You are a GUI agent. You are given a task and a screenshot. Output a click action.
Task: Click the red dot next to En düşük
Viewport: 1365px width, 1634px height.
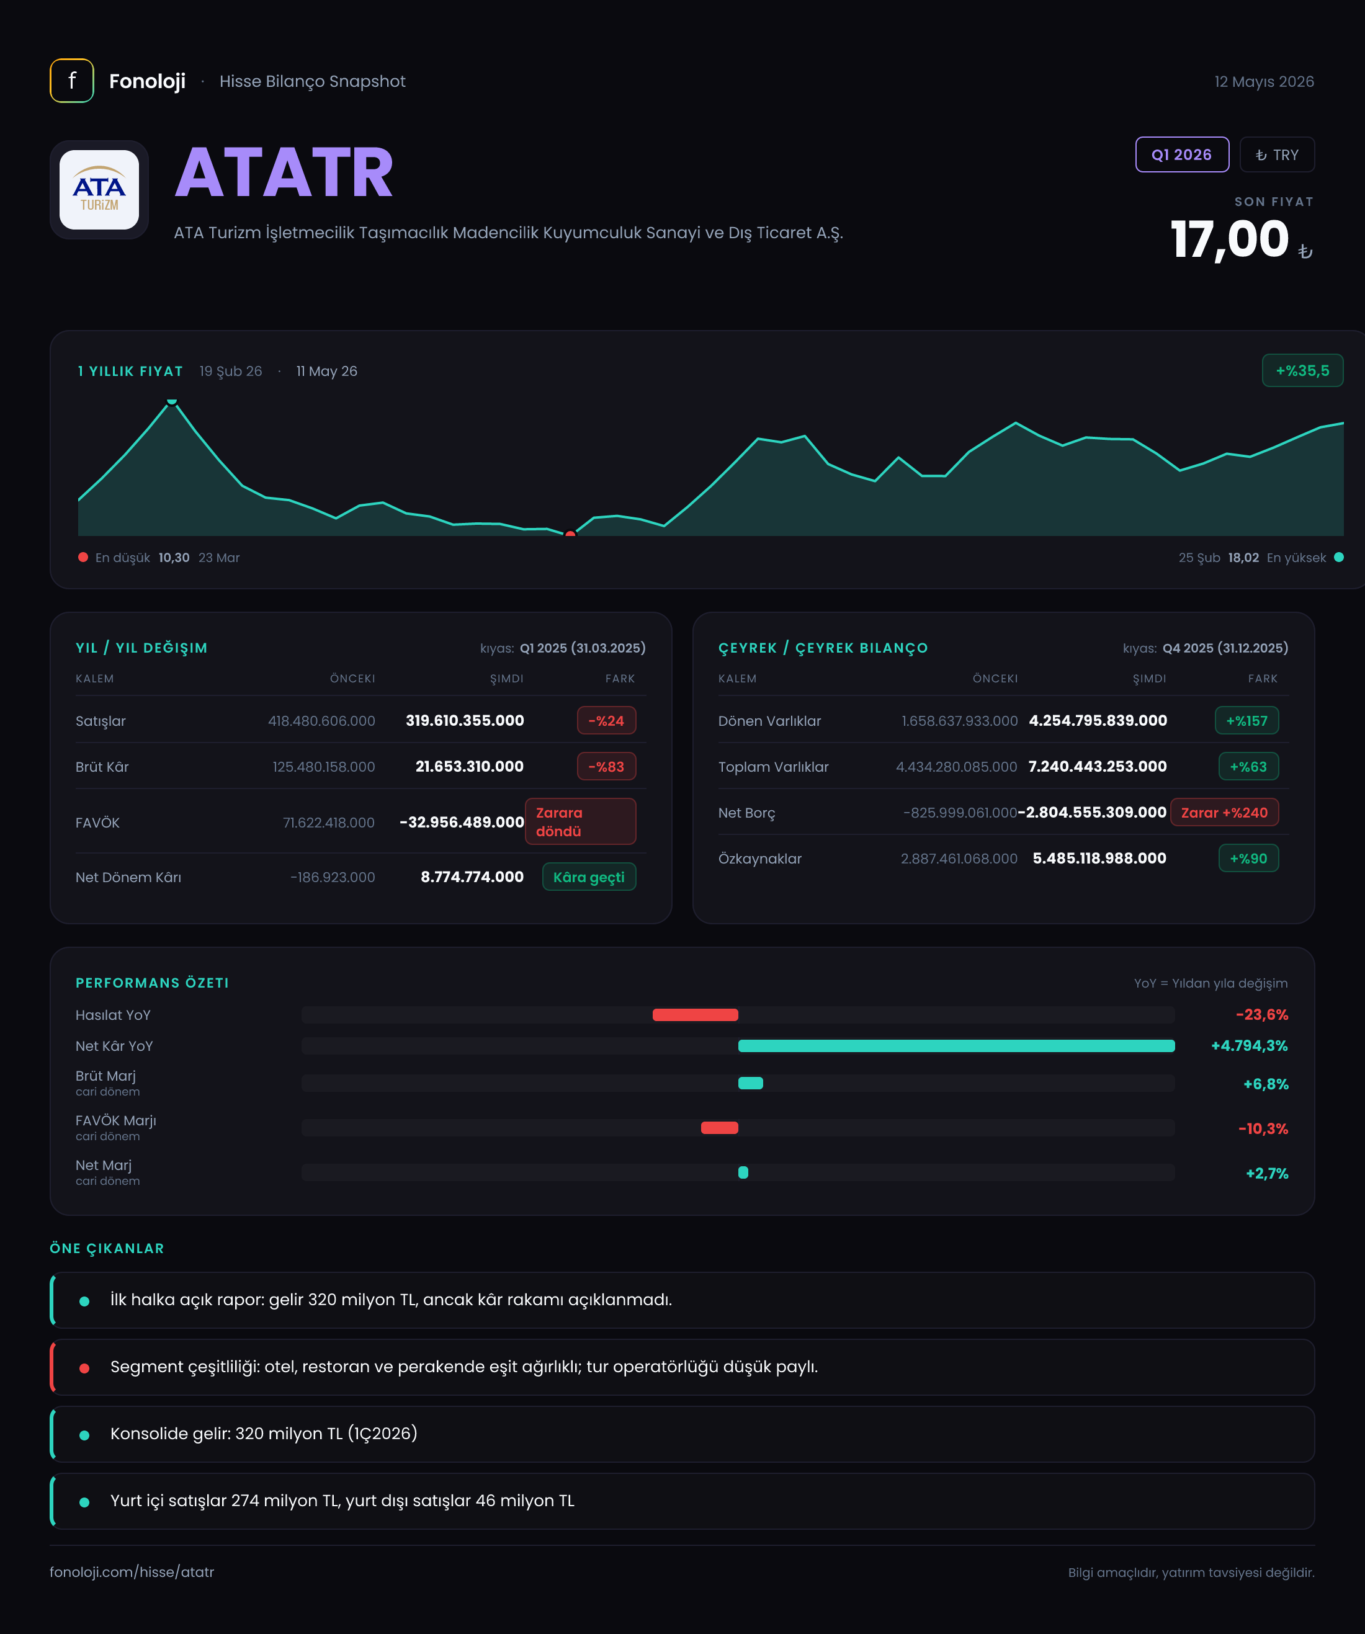click(x=83, y=557)
